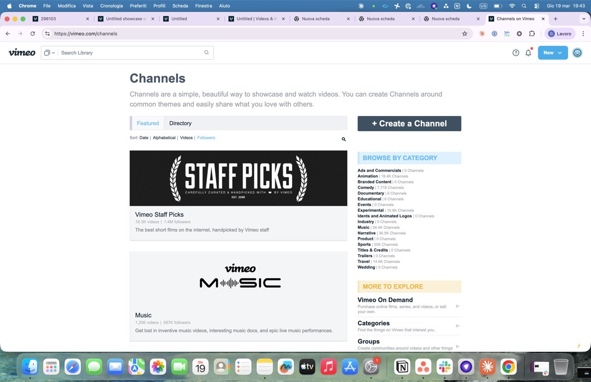Viewport: 591px width, 382px height.
Task: Browse the Narrative category
Action: click(x=366, y=233)
